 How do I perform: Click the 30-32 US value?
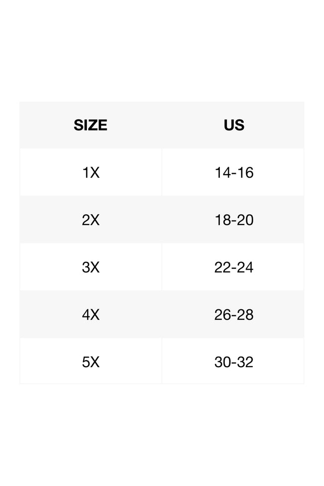pos(234,362)
